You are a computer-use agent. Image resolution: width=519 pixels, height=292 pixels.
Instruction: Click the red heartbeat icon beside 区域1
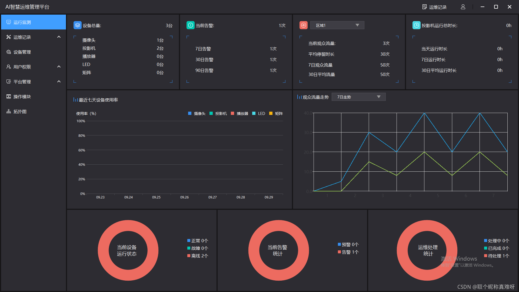click(x=304, y=25)
